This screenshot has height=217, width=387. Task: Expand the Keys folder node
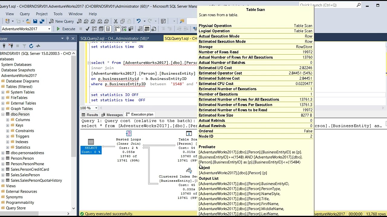click(8, 125)
